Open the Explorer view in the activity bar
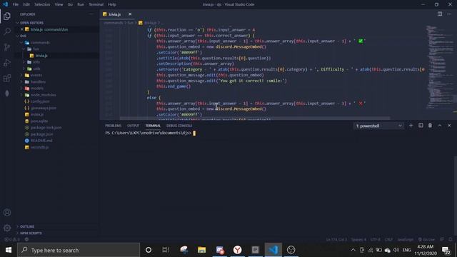 (x=7, y=16)
